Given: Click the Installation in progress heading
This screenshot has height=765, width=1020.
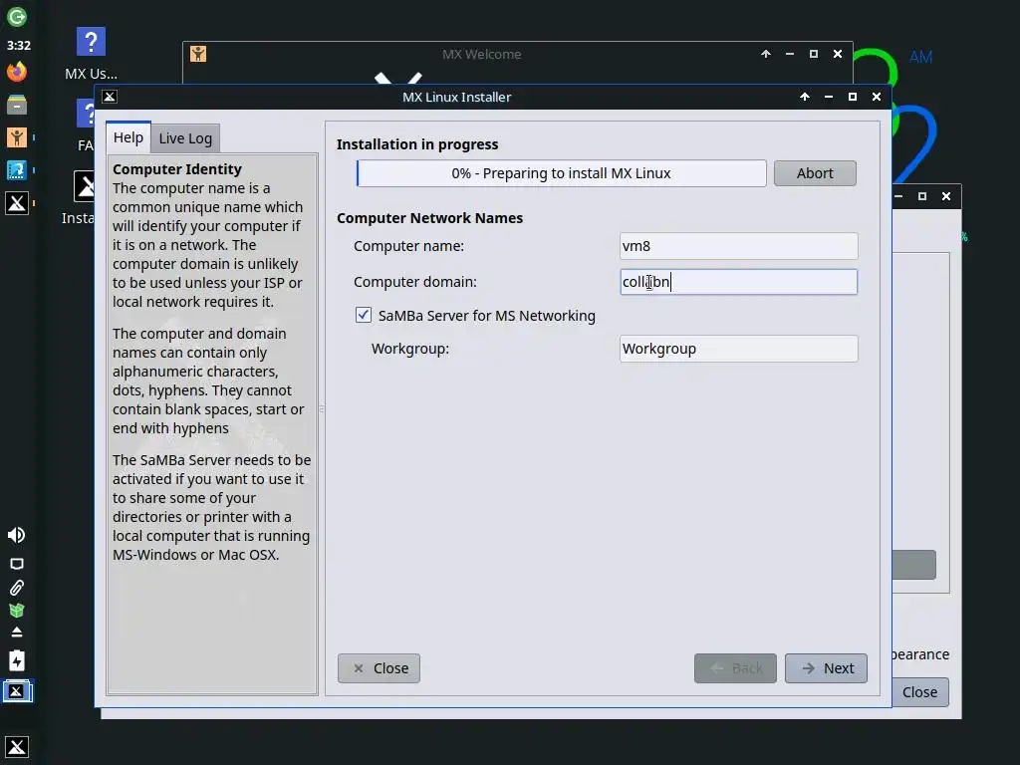Looking at the screenshot, I should click(x=417, y=144).
